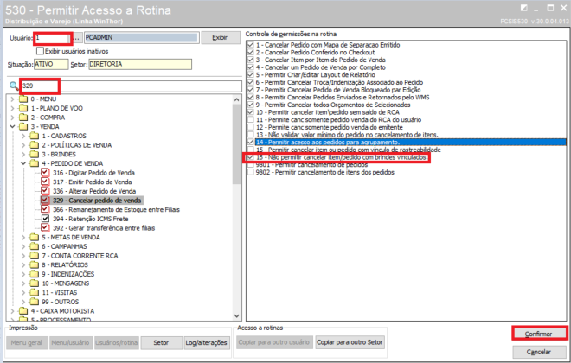Image resolution: width=571 pixels, height=363 pixels.
Task: Toggle access to 392 - Gerar transferência entre filiais
Action: [x=45, y=227]
